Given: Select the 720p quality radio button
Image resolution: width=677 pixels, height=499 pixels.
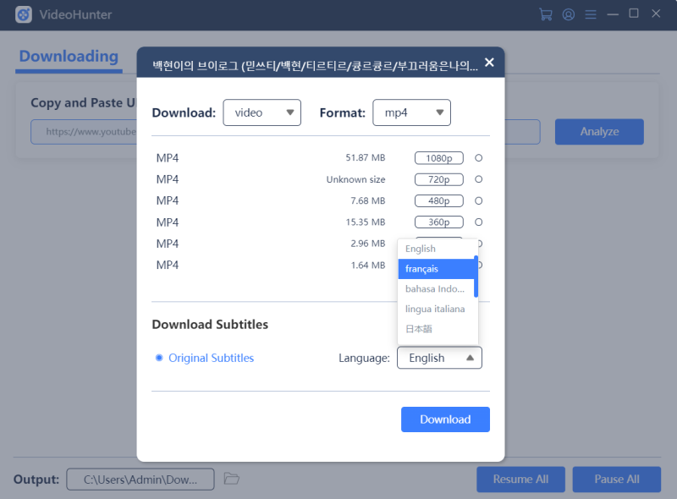Looking at the screenshot, I should [478, 179].
